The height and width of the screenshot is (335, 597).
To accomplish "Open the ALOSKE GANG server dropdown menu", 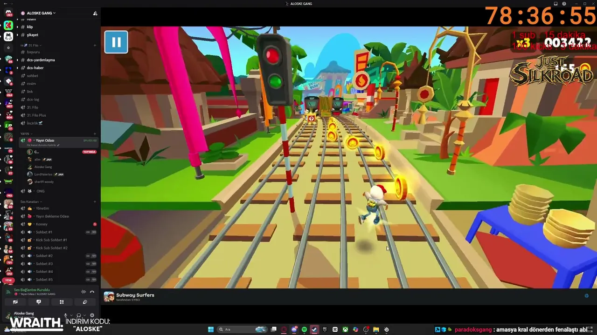I will [x=41, y=13].
